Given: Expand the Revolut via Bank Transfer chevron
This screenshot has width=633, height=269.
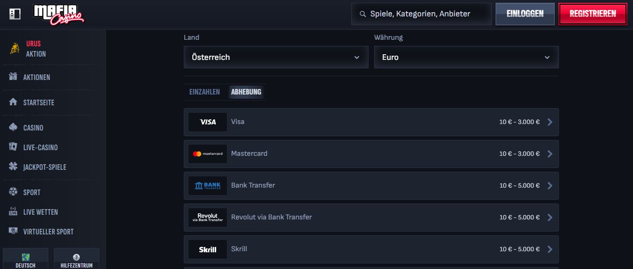Looking at the screenshot, I should (x=550, y=218).
